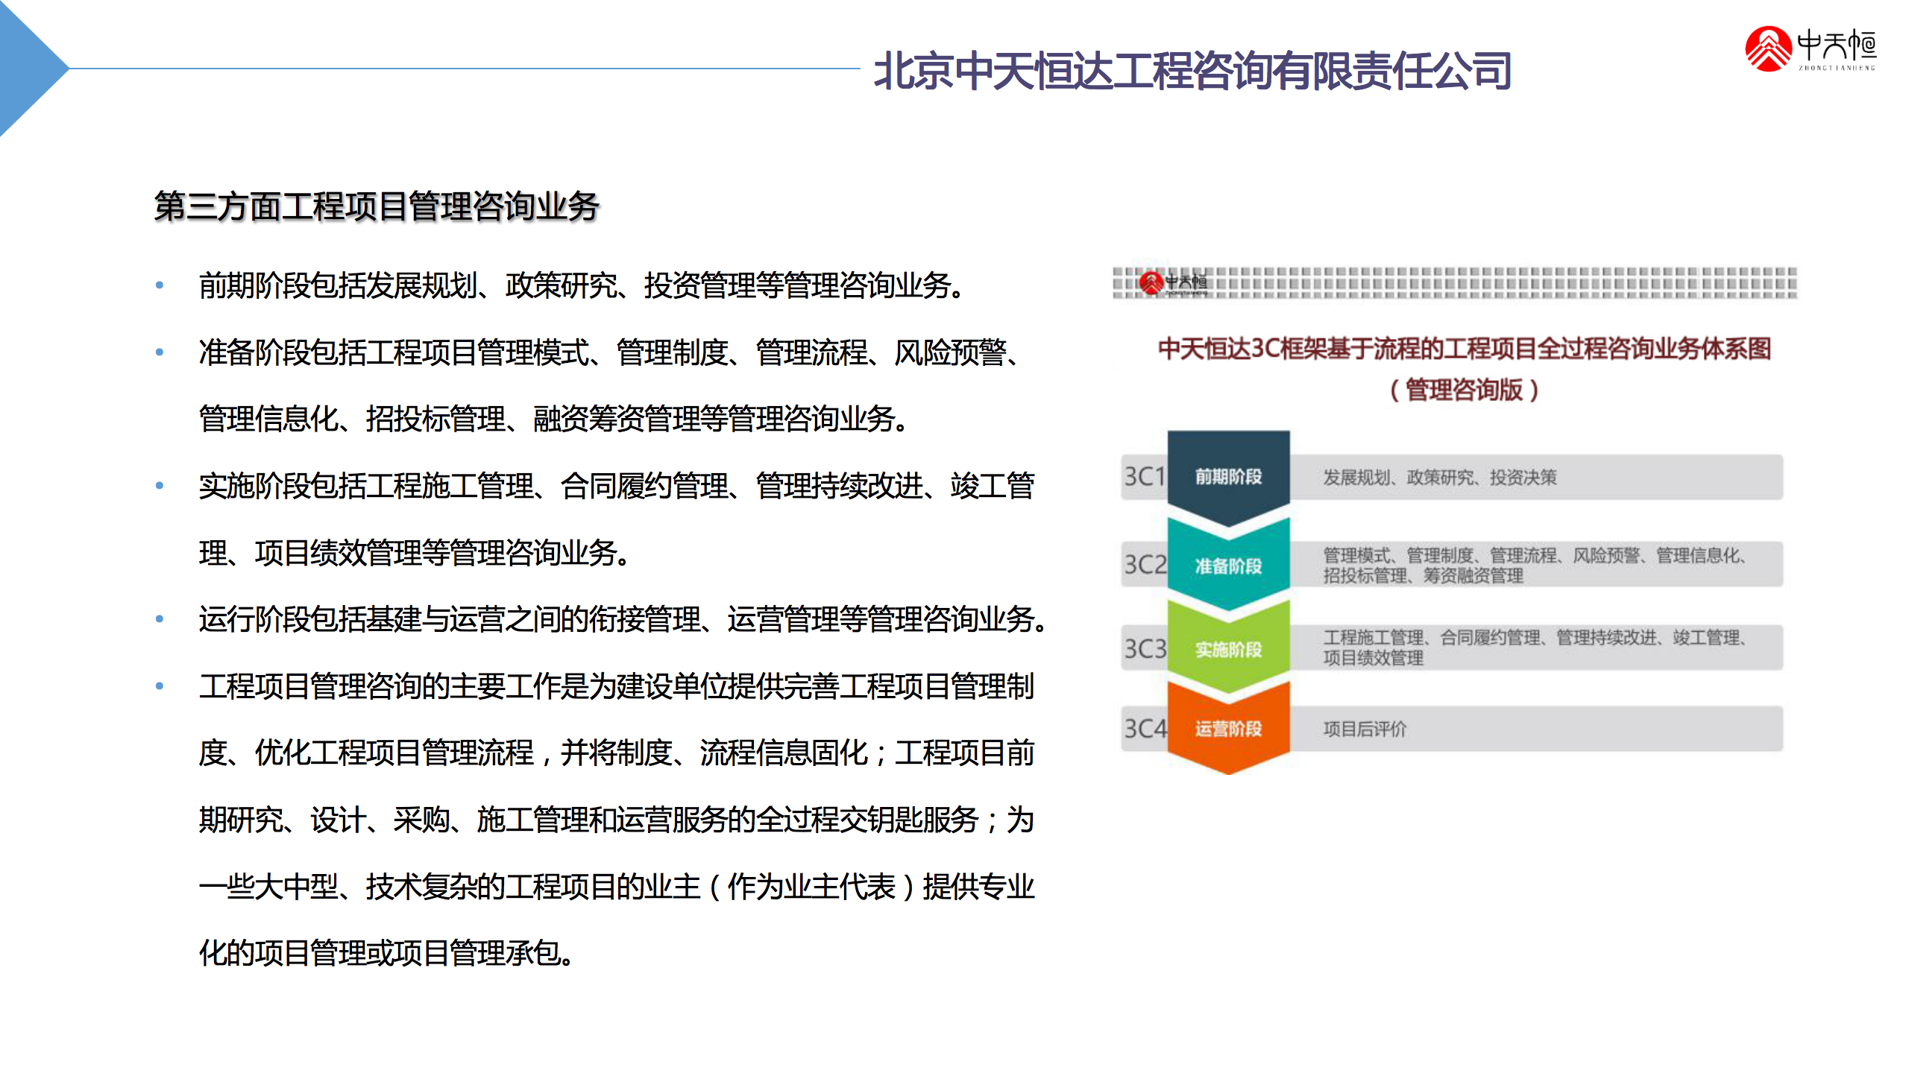Click bullet text starting with 前期阶段包括发展规划
Viewport: 1909px width, 1073px height.
(x=584, y=285)
